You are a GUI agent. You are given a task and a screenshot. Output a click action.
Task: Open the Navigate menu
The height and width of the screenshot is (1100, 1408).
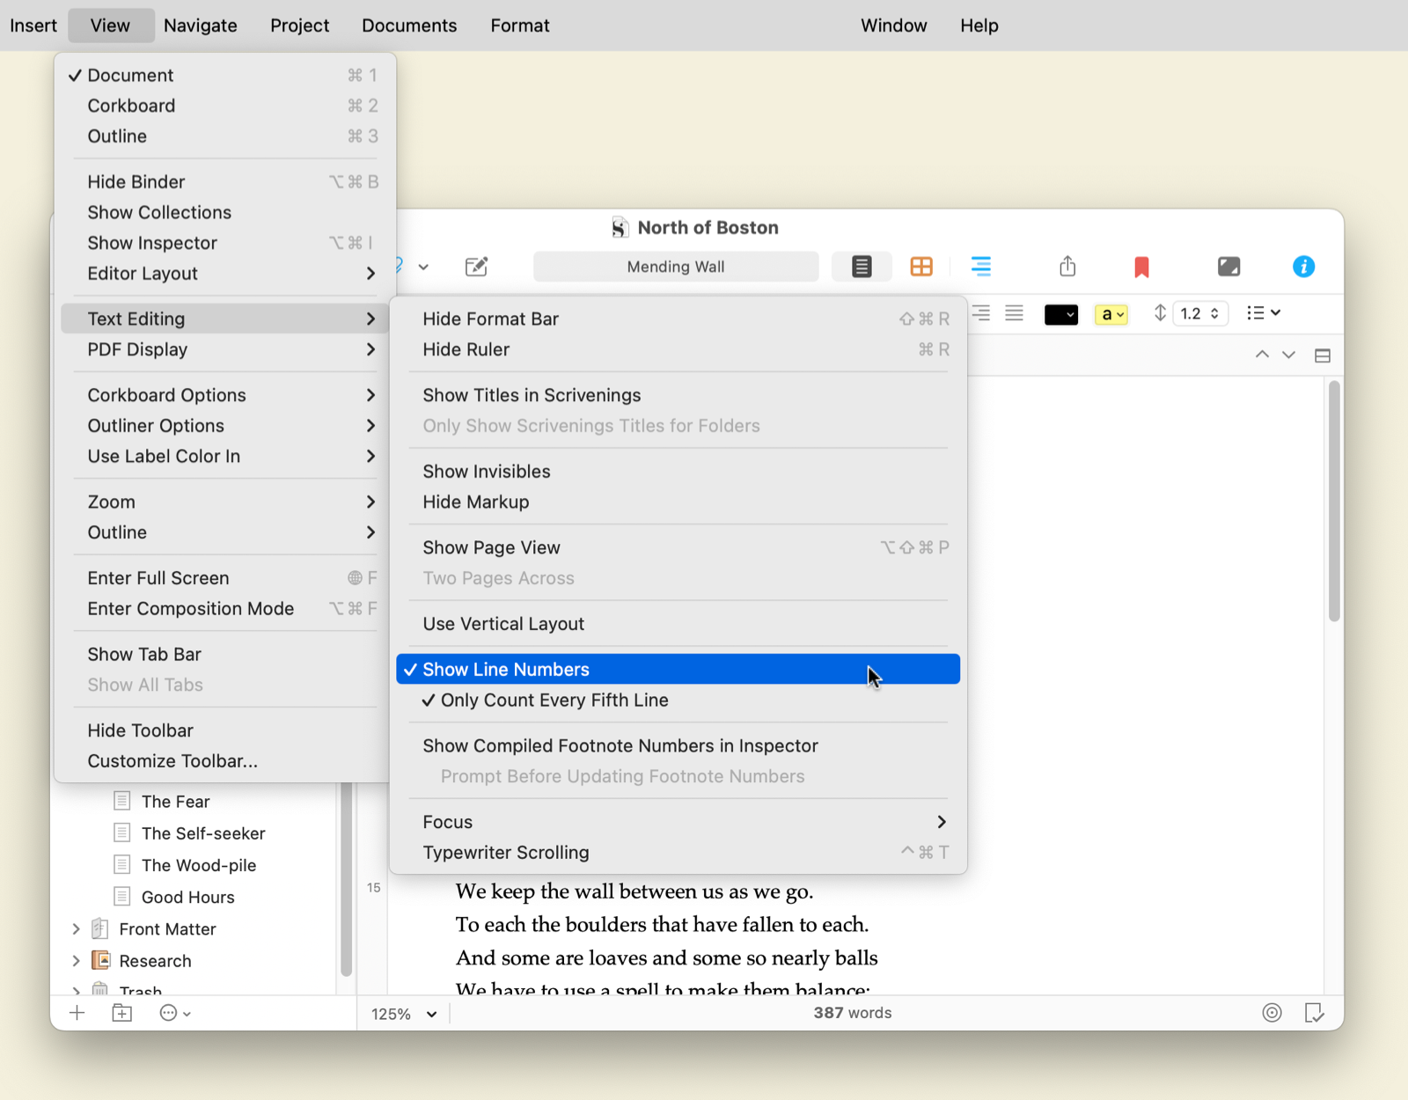coord(200,26)
